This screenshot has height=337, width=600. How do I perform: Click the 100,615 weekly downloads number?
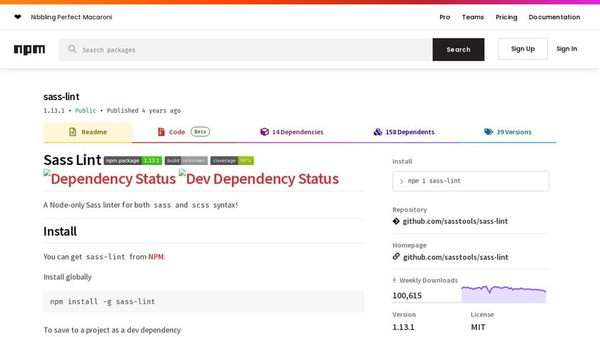point(407,296)
